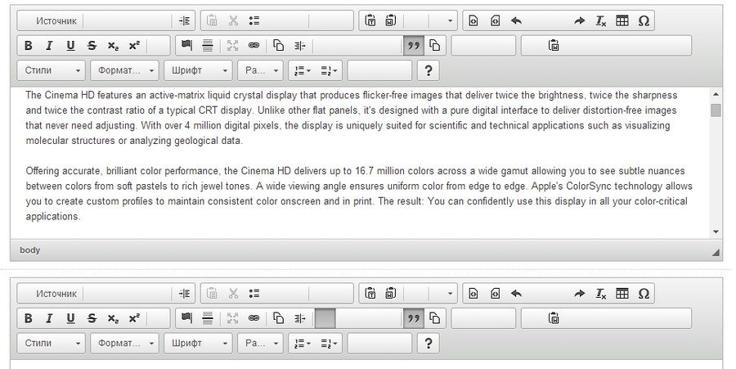Image resolution: width=736 pixels, height=369 pixels.
Task: Toggle Bold in the top editor
Action: point(28,45)
